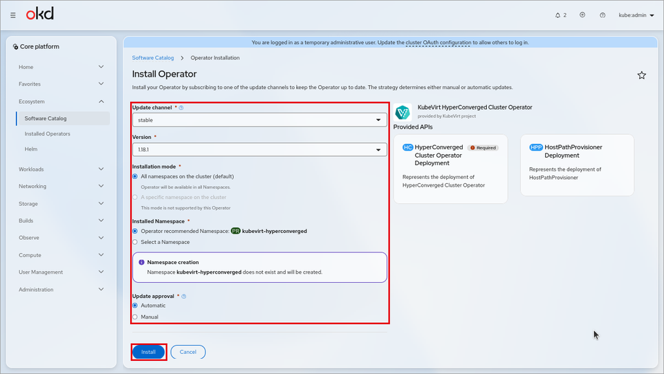Open the Version 1.18.1 dropdown
This screenshot has width=664, height=374.
tap(259, 150)
